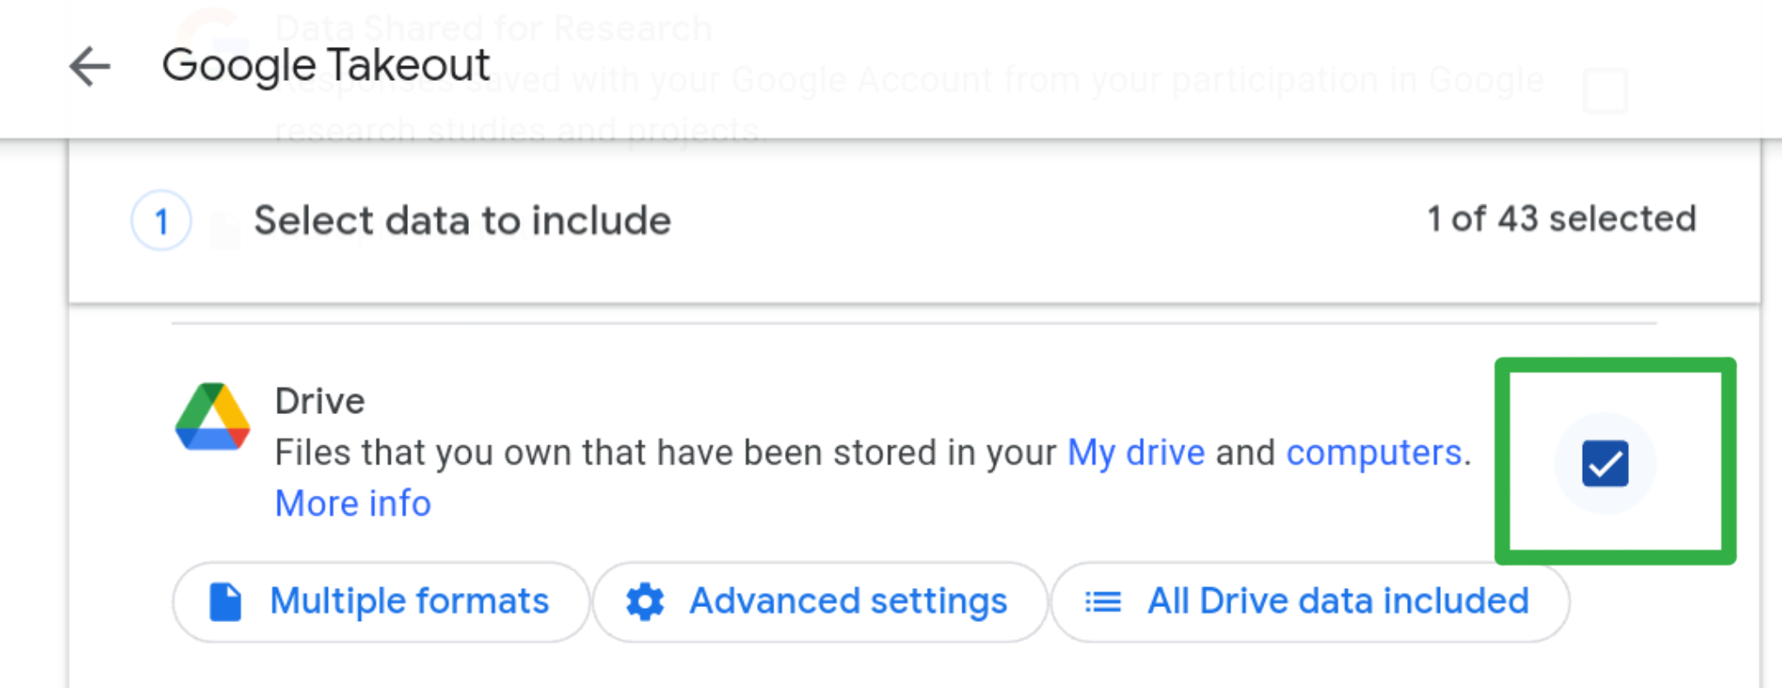This screenshot has width=1782, height=688.
Task: Go back using the arrow beside Google Takeout
Action: coord(90,66)
